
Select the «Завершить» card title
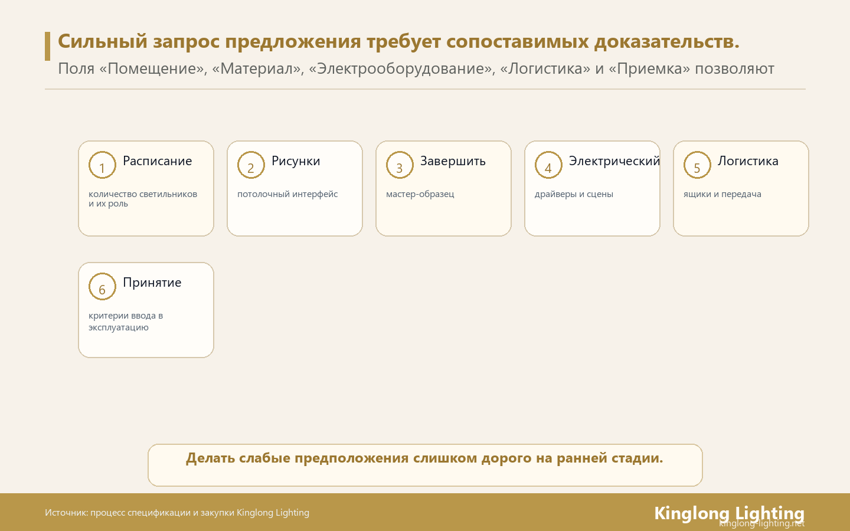453,161
